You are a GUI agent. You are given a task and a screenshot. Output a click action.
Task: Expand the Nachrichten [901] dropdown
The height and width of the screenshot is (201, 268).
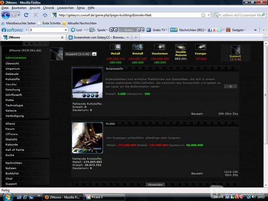pyautogui.click(x=205, y=30)
